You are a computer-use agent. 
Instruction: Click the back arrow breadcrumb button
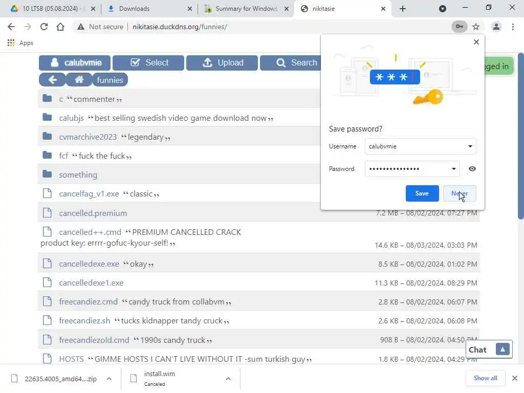[x=52, y=80]
